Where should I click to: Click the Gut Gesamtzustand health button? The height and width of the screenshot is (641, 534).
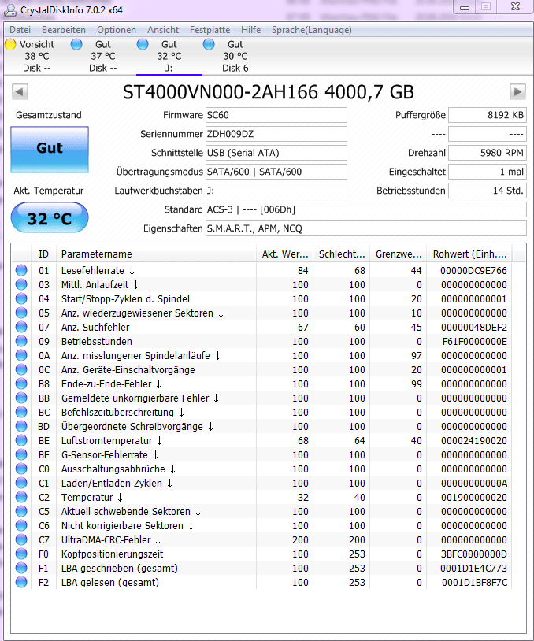click(x=50, y=149)
